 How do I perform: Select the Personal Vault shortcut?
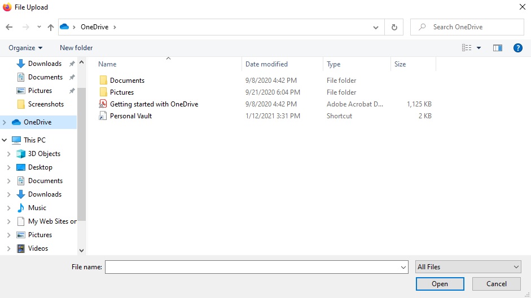(x=130, y=115)
